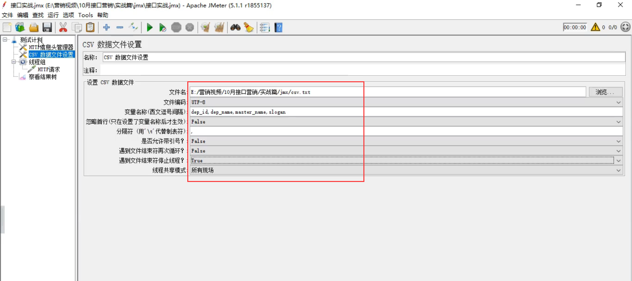Select CSV 数据文件设置 tree item
Viewport: 632px width, 281px height.
51,55
